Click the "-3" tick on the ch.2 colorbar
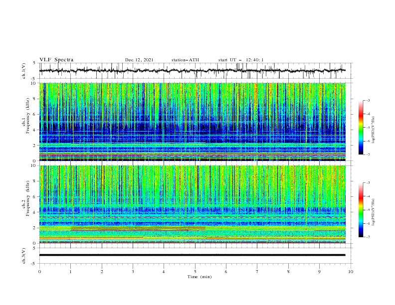 coord(368,183)
